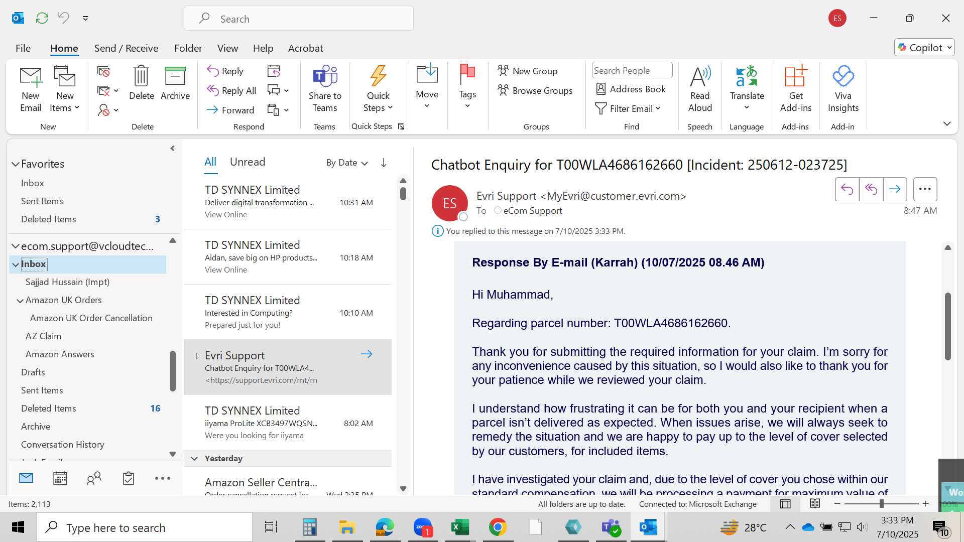The width and height of the screenshot is (964, 542).
Task: Click the top Search box
Action: pyautogui.click(x=299, y=19)
